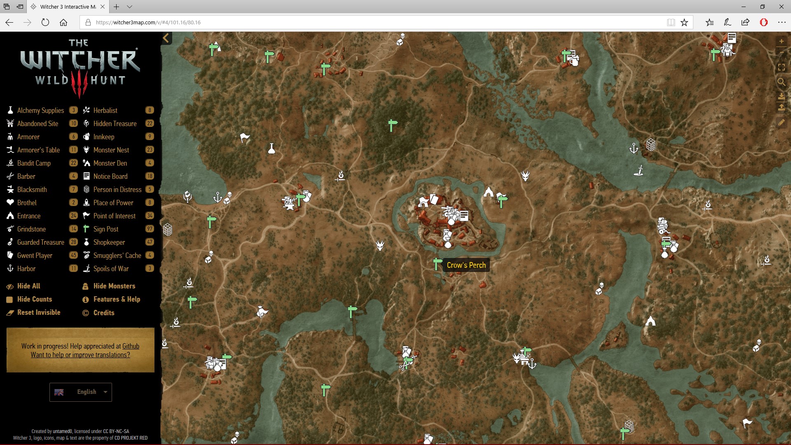
Task: Click the Crow's Perch sign post marker
Action: tap(437, 264)
